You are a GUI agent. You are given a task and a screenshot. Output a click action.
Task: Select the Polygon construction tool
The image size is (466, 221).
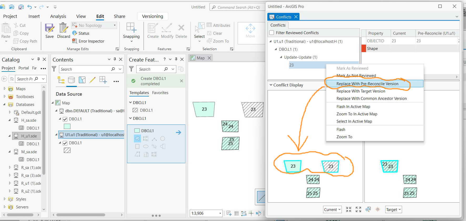(137, 138)
